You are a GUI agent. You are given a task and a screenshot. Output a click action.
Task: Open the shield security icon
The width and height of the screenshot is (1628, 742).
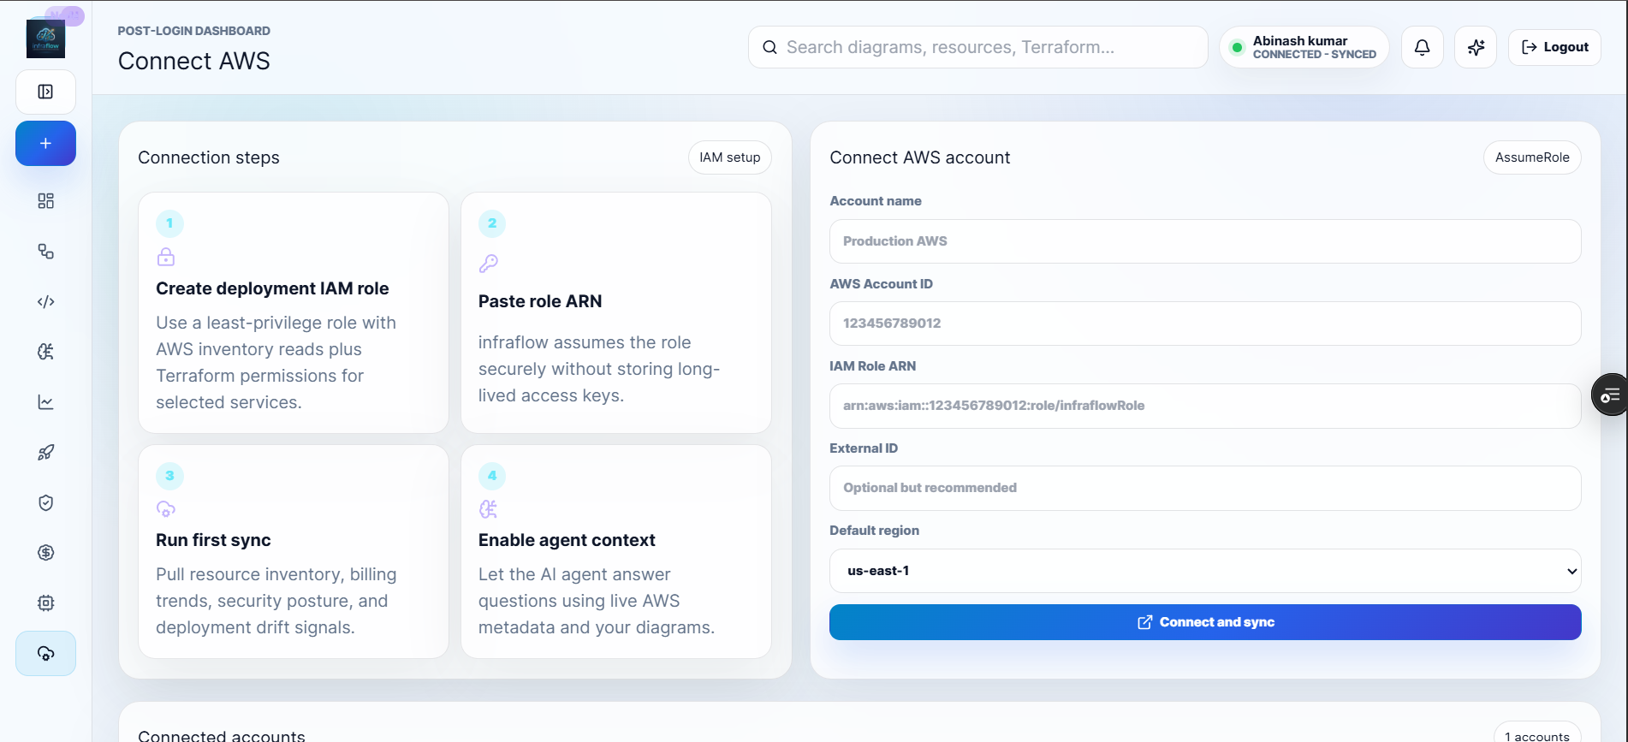[x=45, y=502]
